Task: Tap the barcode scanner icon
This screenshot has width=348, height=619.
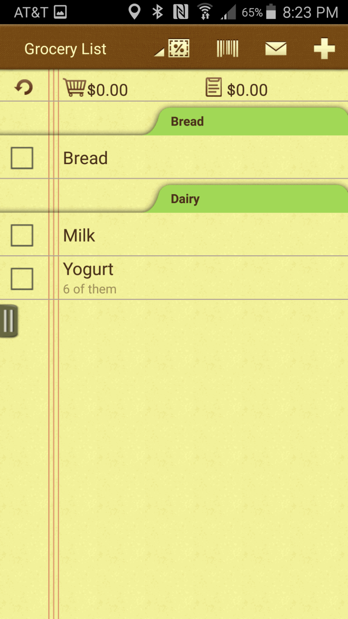Action: coord(227,49)
